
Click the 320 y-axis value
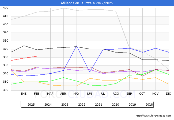point(6,90)
